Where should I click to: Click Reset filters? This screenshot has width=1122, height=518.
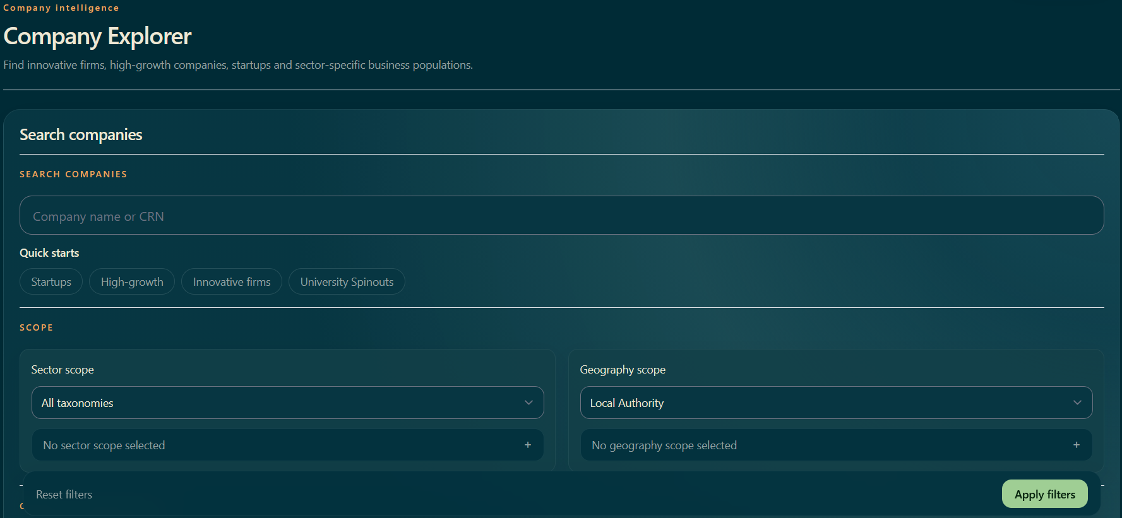[x=64, y=495]
